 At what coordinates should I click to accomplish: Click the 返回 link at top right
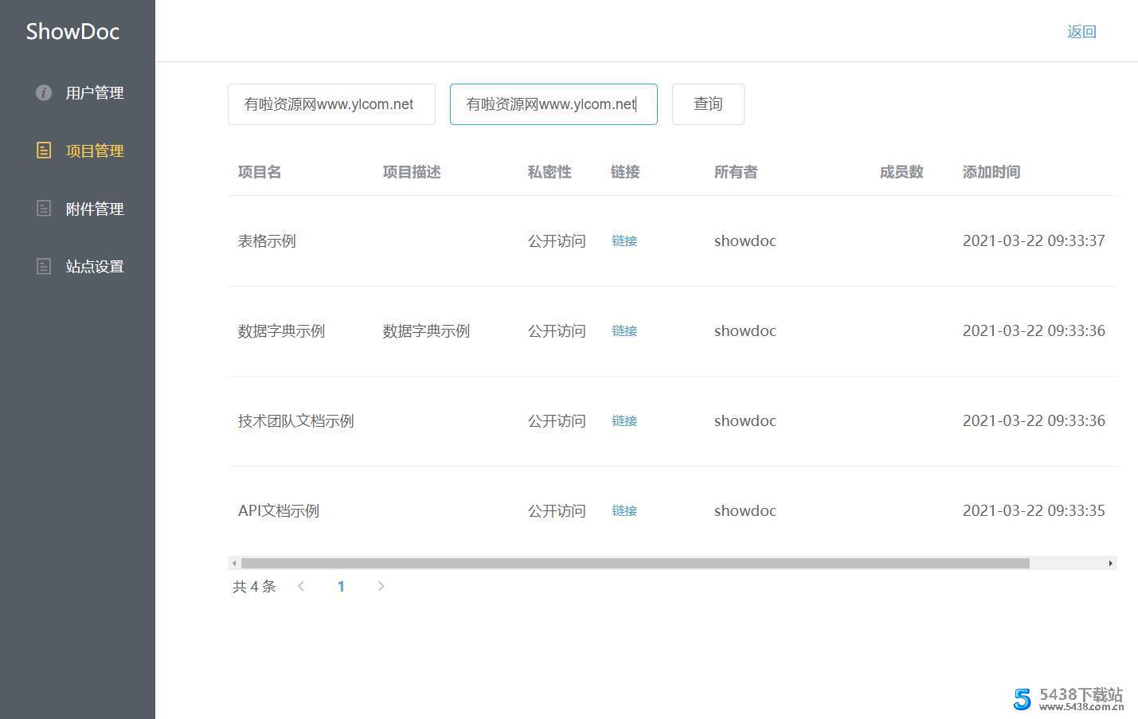1081,32
